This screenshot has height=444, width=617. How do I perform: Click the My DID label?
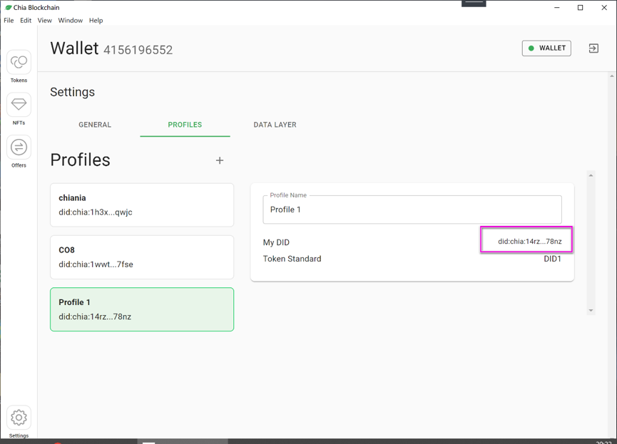pos(276,242)
